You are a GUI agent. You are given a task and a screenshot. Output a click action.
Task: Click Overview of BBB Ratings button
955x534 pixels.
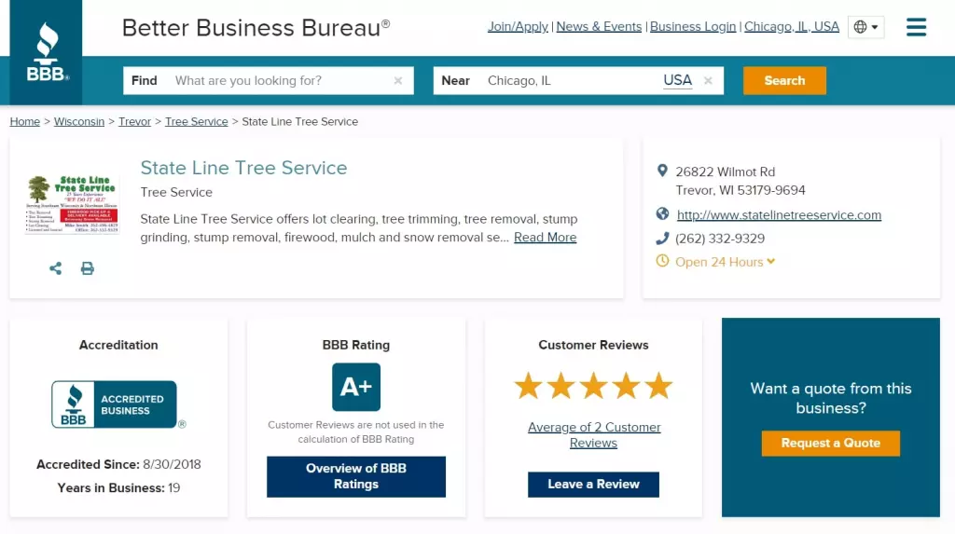[x=356, y=477]
